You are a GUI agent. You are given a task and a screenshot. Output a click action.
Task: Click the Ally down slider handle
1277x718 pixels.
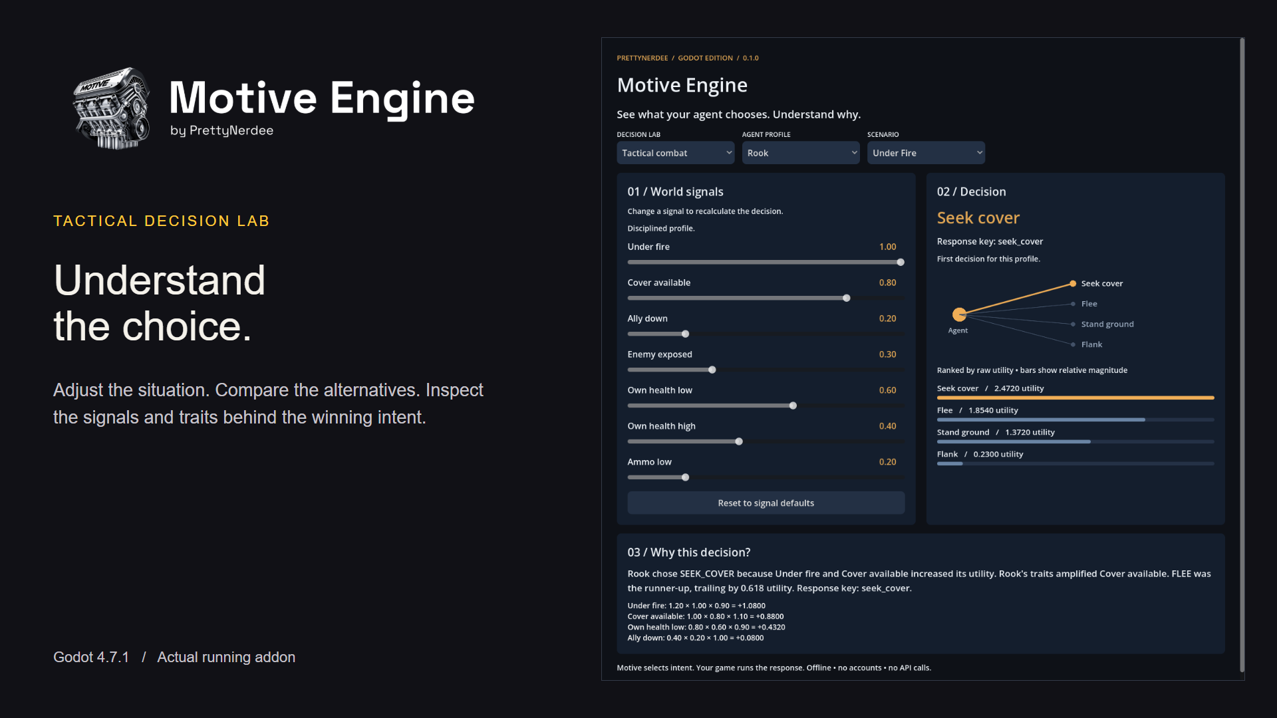[x=685, y=334]
